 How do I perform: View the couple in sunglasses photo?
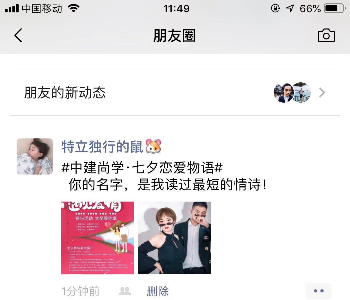(x=174, y=238)
